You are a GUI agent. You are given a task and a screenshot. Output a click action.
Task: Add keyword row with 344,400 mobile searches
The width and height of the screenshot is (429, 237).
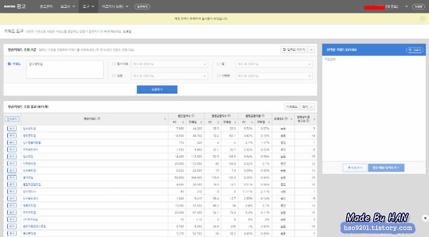[x=12, y=177]
